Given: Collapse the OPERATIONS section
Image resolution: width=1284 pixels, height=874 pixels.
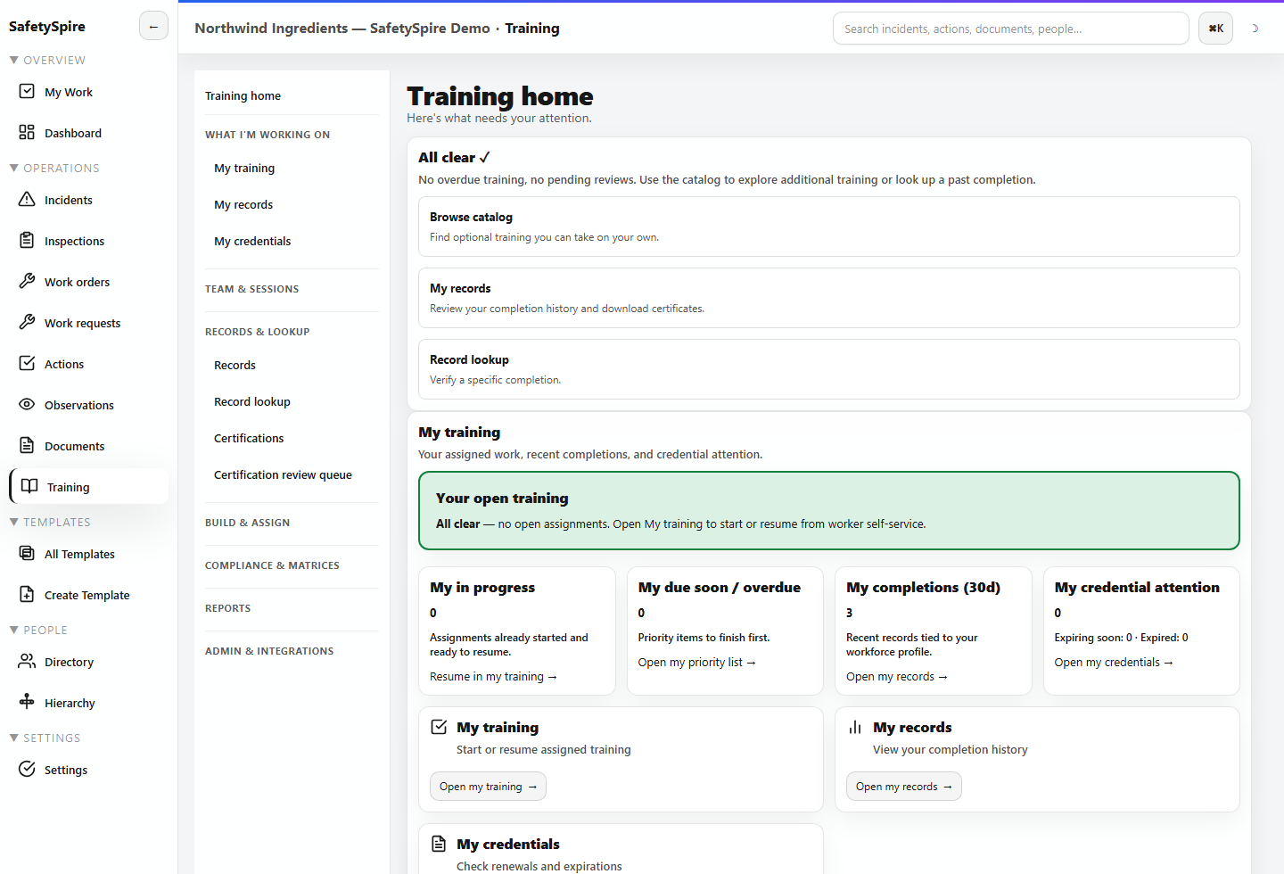Looking at the screenshot, I should tap(54, 169).
